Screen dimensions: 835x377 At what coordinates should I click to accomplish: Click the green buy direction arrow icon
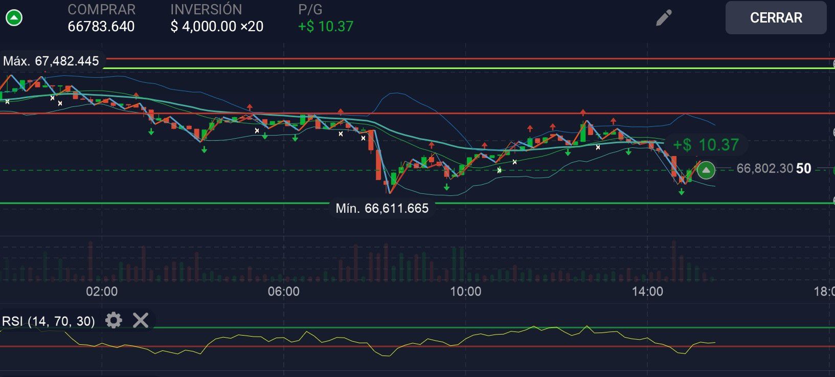14,18
